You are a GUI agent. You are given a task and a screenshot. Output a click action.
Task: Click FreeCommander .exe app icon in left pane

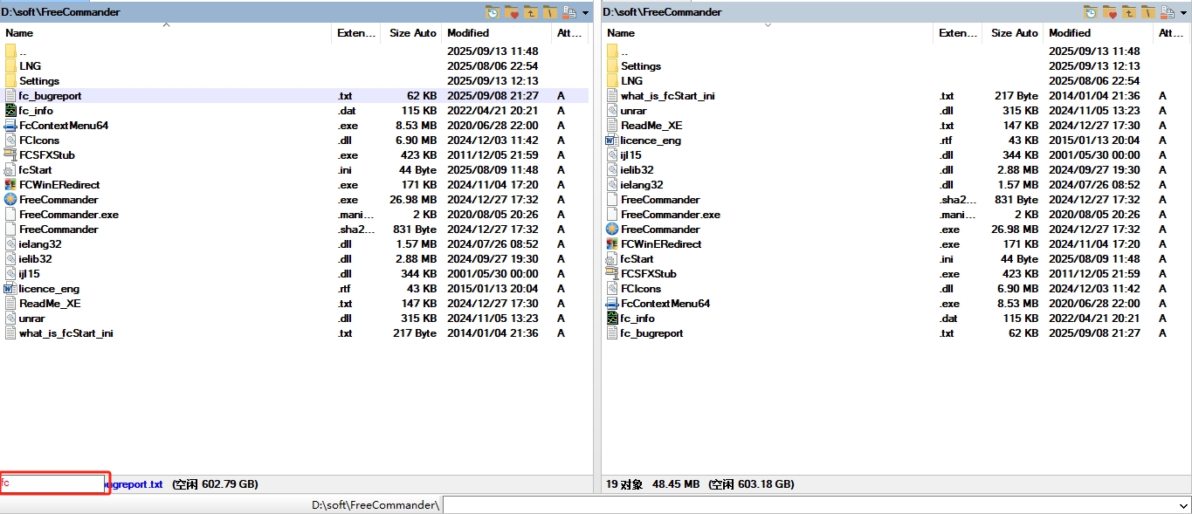[x=10, y=200]
